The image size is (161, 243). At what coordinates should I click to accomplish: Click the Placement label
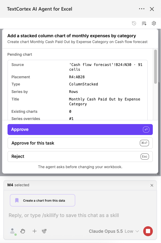point(21,77)
